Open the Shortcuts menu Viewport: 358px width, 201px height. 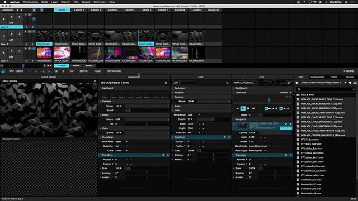pos(100,2)
